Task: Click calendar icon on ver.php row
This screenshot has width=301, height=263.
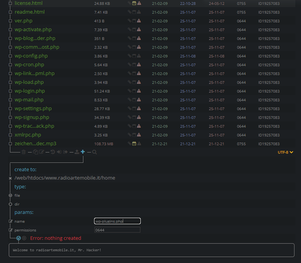Action: (x=134, y=21)
